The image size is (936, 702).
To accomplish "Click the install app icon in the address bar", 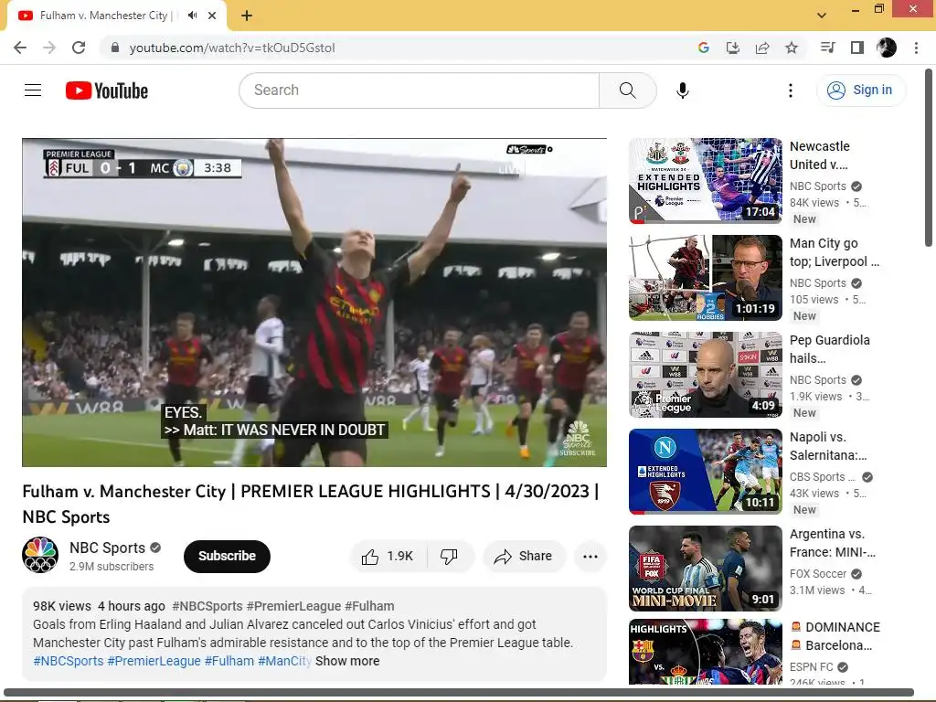I will 732,48.
